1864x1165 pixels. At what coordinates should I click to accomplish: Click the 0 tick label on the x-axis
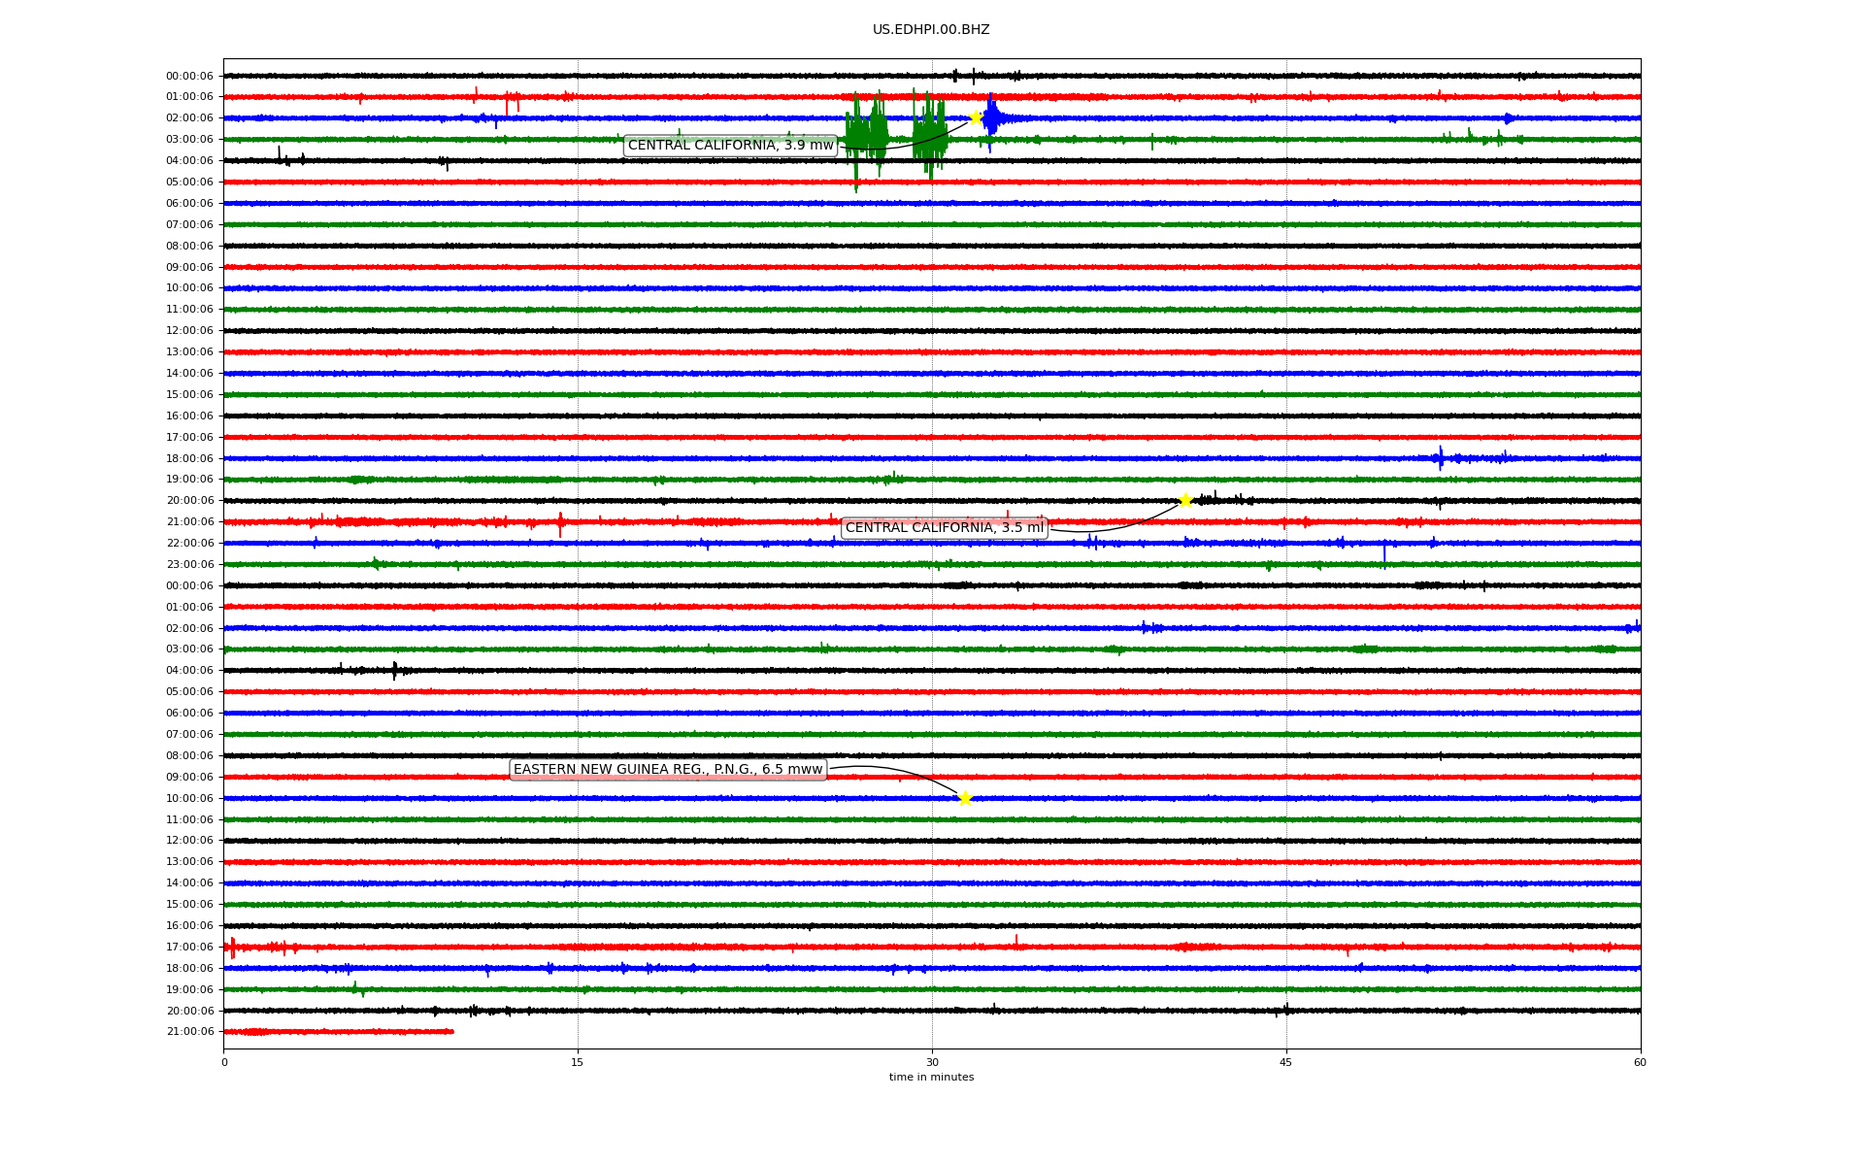(x=224, y=1062)
